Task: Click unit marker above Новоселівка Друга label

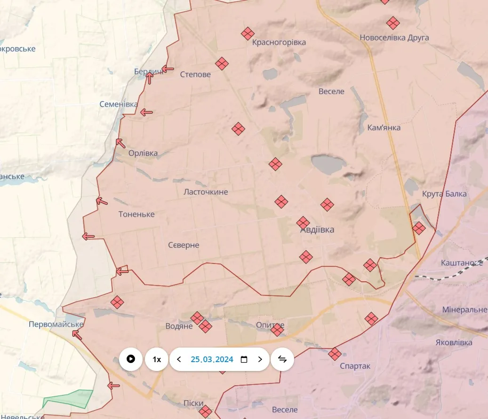Action: tap(392, 23)
